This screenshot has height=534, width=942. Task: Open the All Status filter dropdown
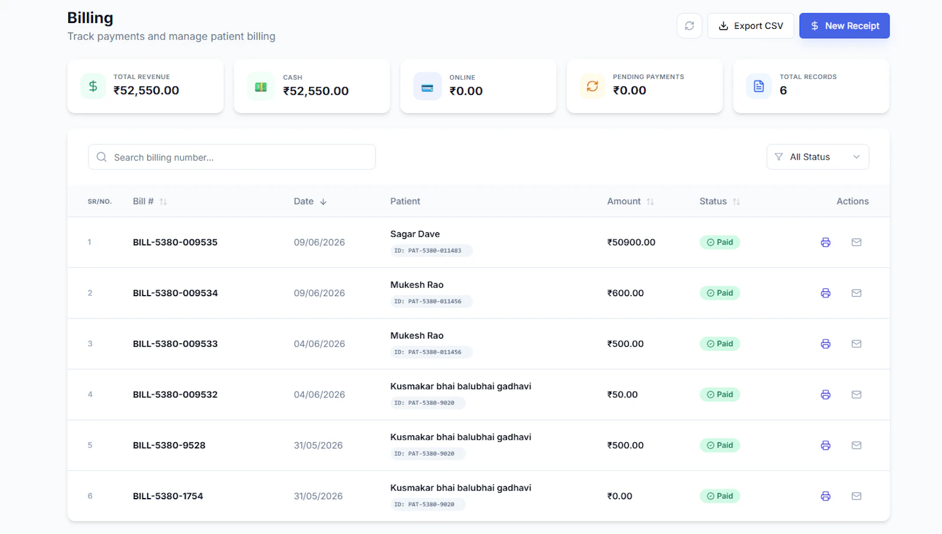pyautogui.click(x=818, y=157)
